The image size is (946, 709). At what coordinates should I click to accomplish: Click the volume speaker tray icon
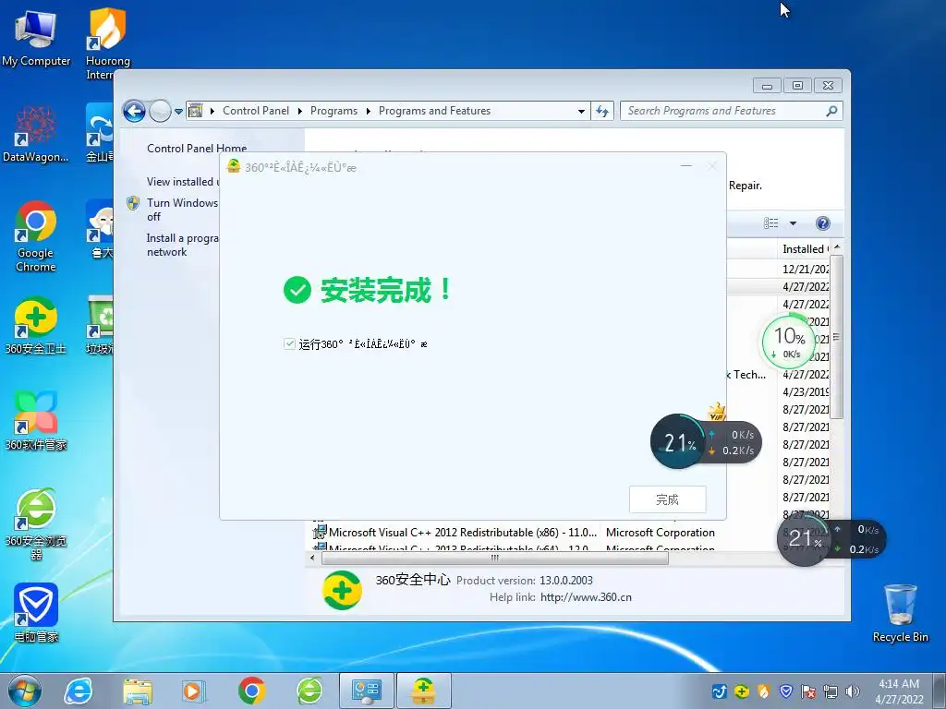click(x=853, y=691)
